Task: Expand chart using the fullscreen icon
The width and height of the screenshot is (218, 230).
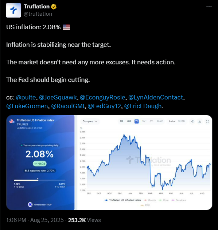Action: tap(207, 121)
